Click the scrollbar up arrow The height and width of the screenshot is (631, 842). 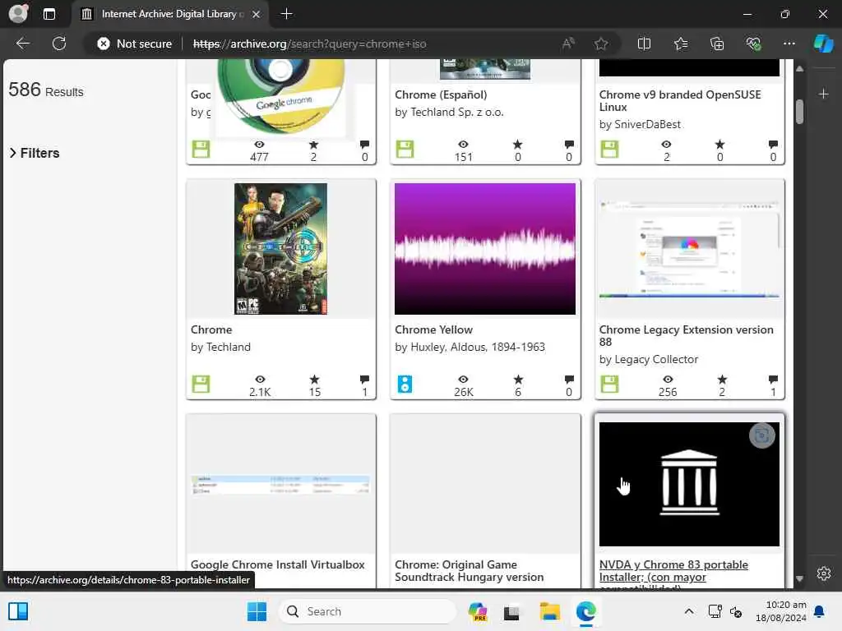point(799,69)
